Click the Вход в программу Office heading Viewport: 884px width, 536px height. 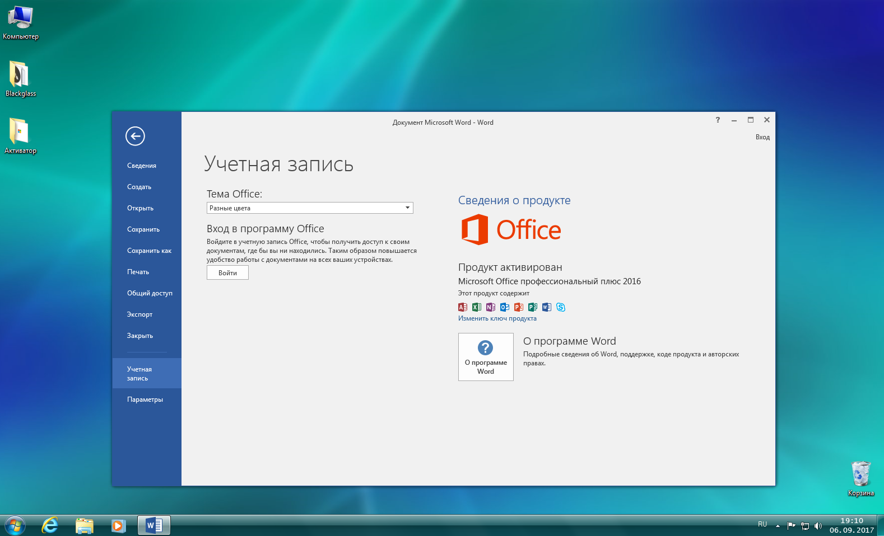[x=266, y=229]
